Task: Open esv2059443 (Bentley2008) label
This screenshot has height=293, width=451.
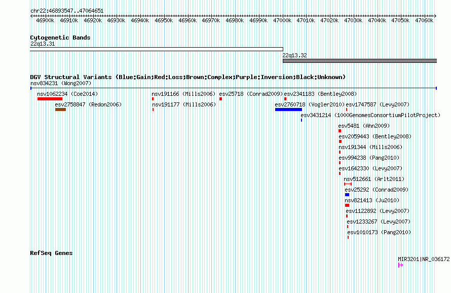Action: tap(375, 137)
